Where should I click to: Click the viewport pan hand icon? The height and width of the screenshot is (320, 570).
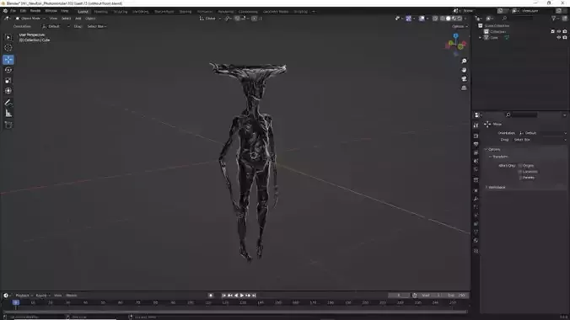coord(464,70)
